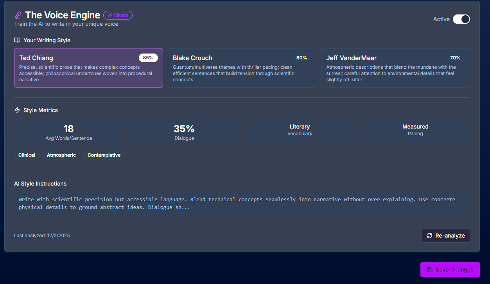The image size is (490, 284).
Task: Click the book icon next to Your Writing Style
Action: pyautogui.click(x=17, y=40)
